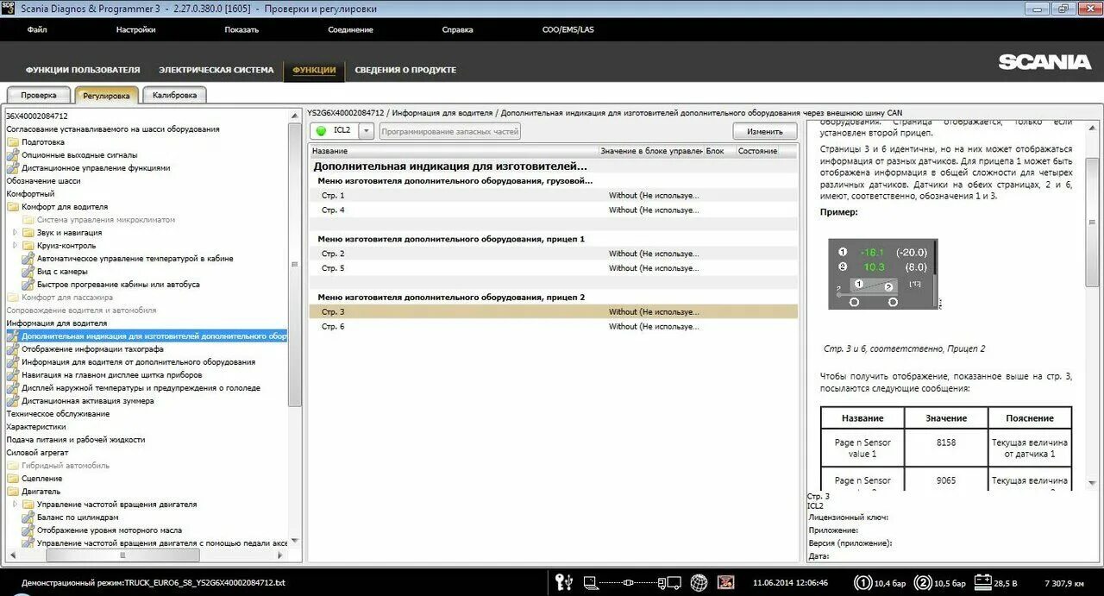Click the Комфорт для водителя folder icon
The image size is (1104, 596).
(13, 207)
